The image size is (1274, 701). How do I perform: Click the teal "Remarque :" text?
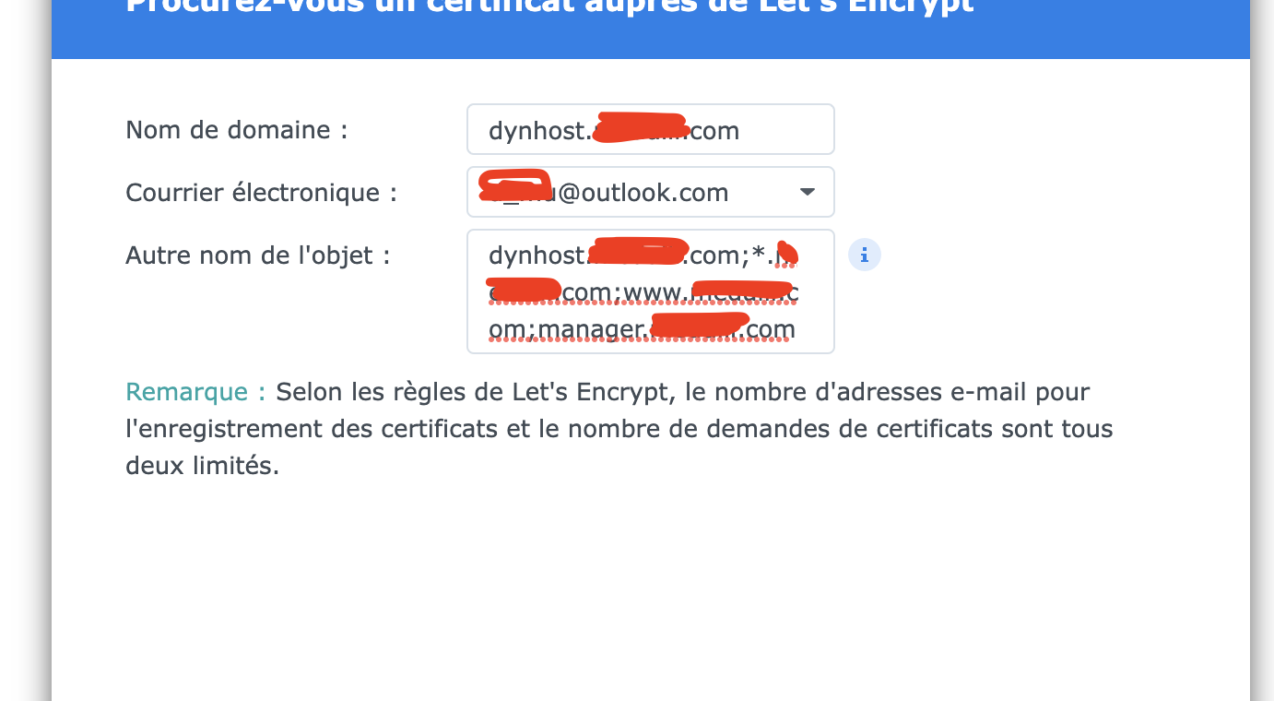click(195, 392)
